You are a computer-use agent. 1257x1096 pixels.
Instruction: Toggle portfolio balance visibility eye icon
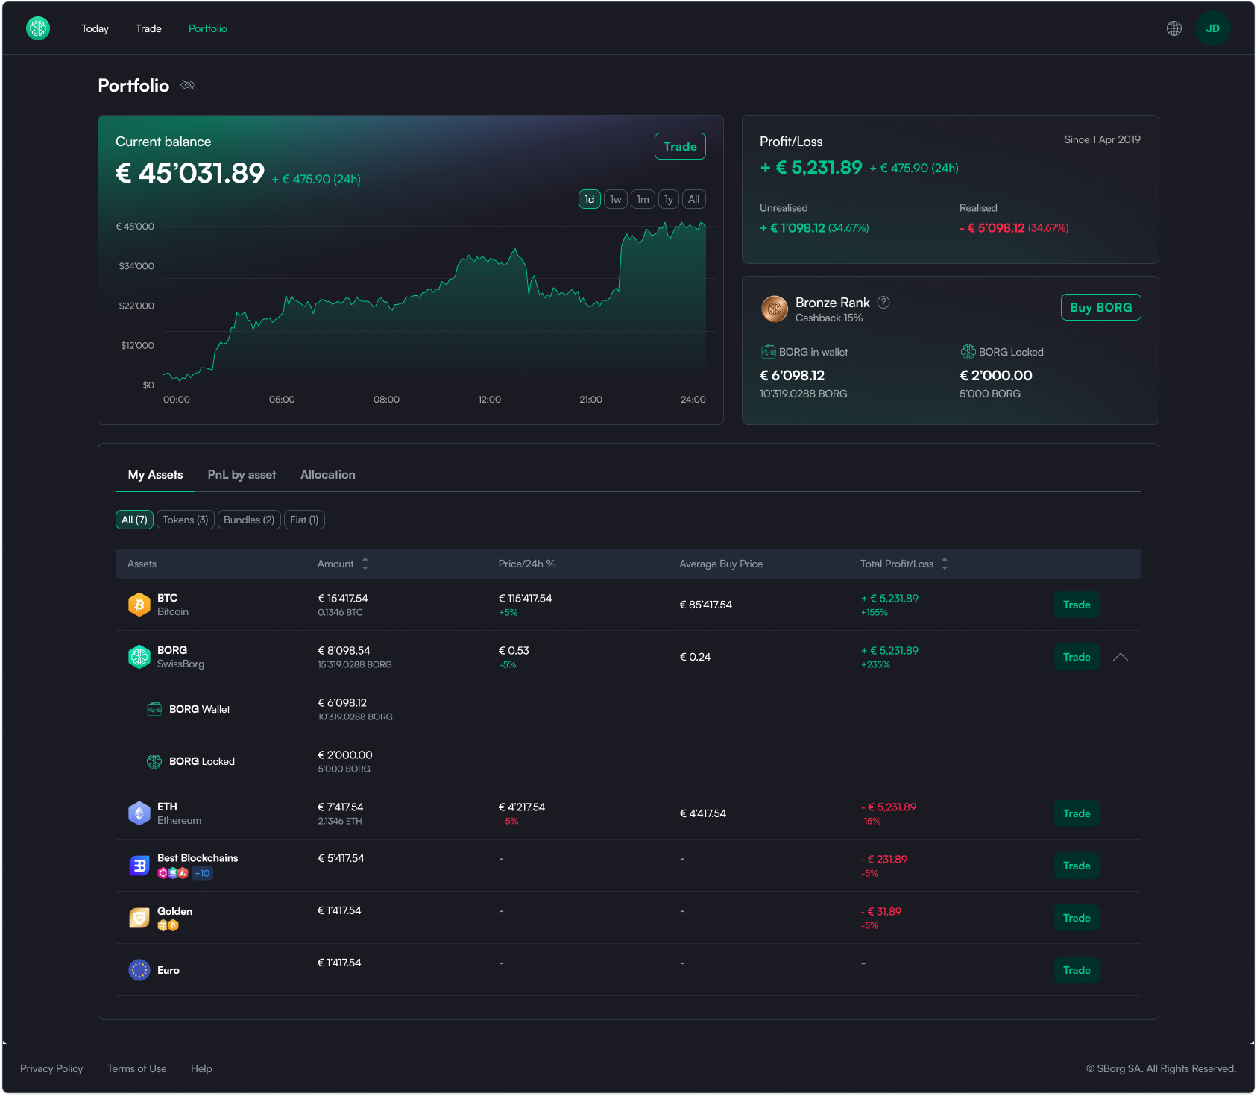(188, 85)
